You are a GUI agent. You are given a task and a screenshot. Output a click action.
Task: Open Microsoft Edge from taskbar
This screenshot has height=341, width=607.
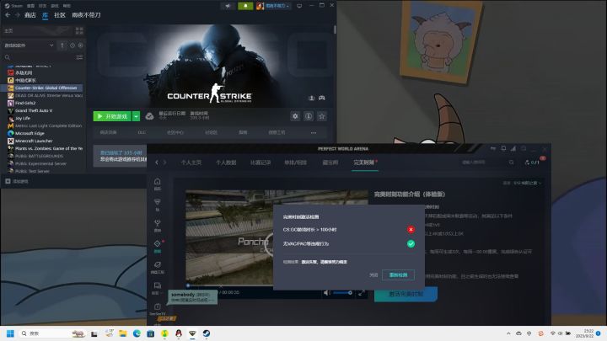pyautogui.click(x=137, y=333)
